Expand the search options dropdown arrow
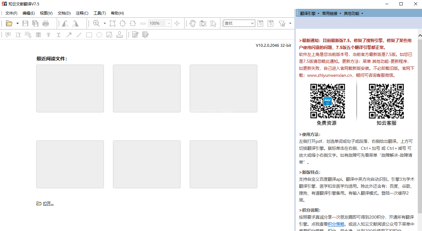The image size is (422, 231). pyautogui.click(x=290, y=23)
